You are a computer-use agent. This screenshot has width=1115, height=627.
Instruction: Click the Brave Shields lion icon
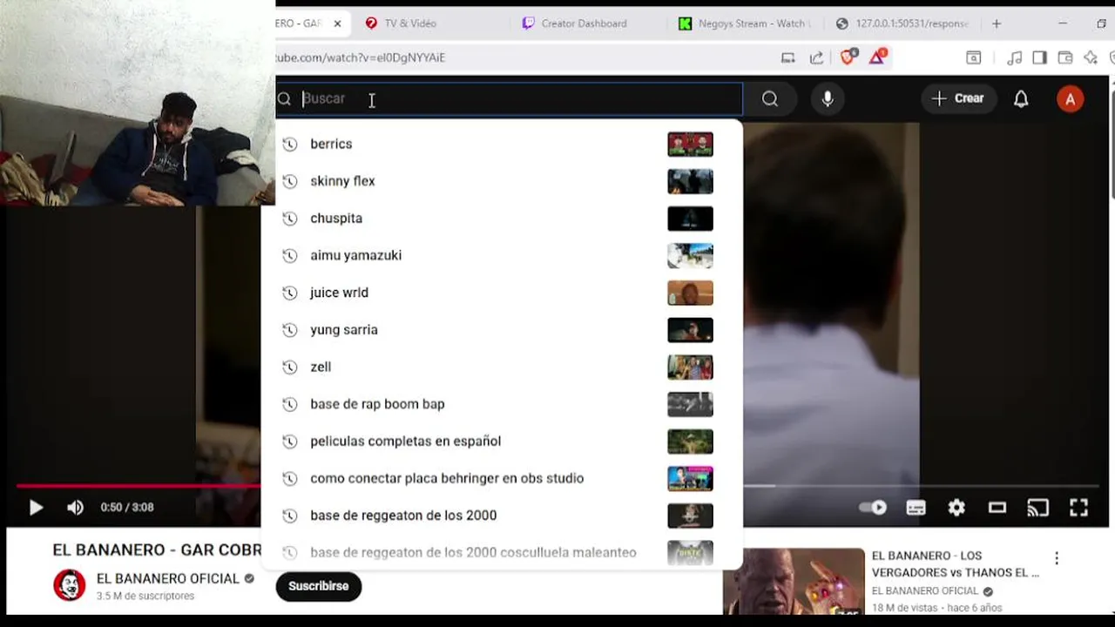pyautogui.click(x=847, y=57)
